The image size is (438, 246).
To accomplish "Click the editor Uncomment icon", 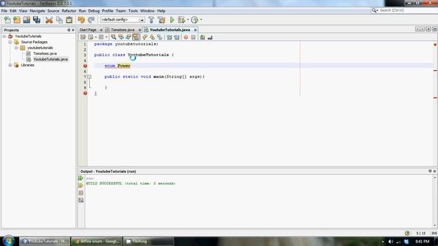I will point(210,37).
